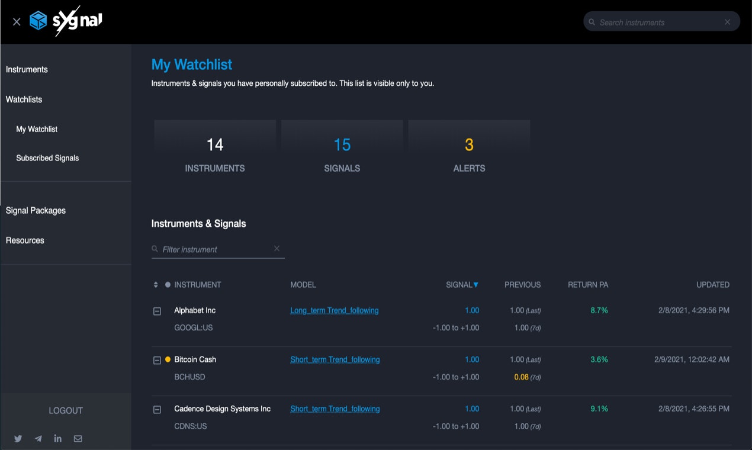Open Instruments in the sidebar
Screen dimensions: 752x450
(x=27, y=69)
